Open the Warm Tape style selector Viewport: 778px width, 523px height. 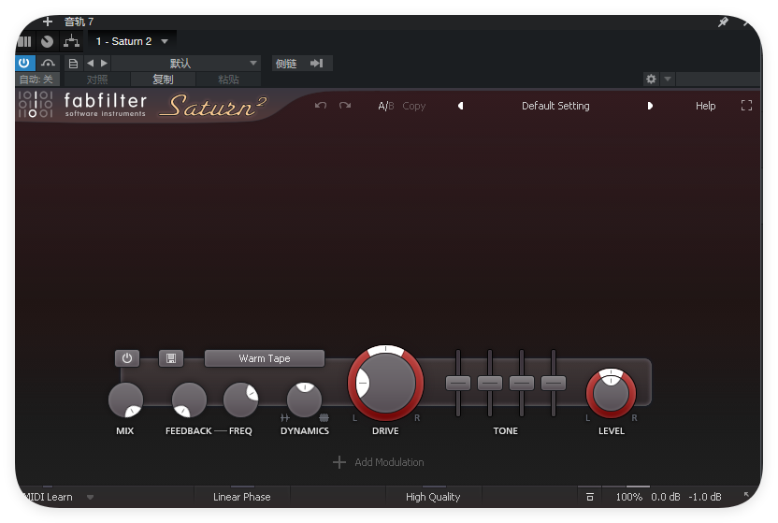point(265,358)
